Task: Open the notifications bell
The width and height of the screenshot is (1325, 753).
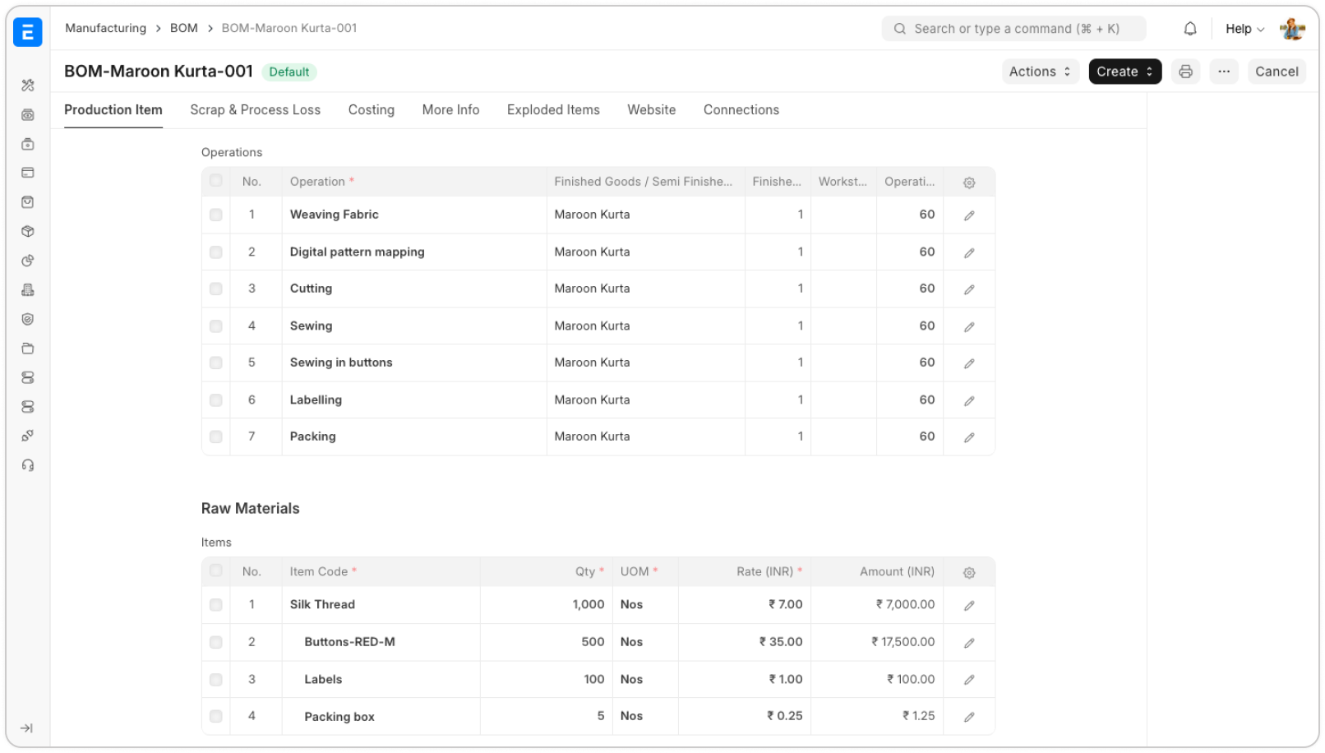Action: click(1189, 29)
